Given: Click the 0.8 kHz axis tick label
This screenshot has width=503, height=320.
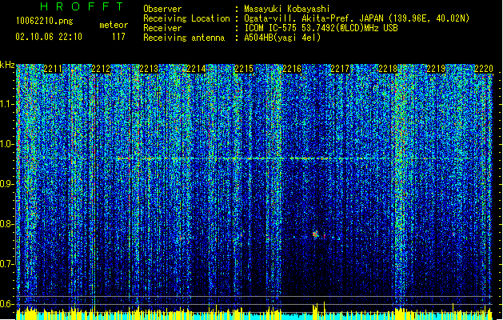Looking at the screenshot, I should pos(6,224).
